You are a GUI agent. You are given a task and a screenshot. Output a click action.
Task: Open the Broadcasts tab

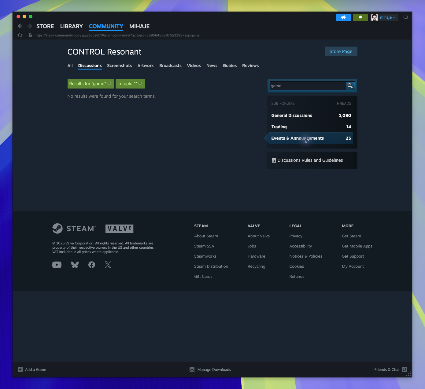(x=170, y=66)
